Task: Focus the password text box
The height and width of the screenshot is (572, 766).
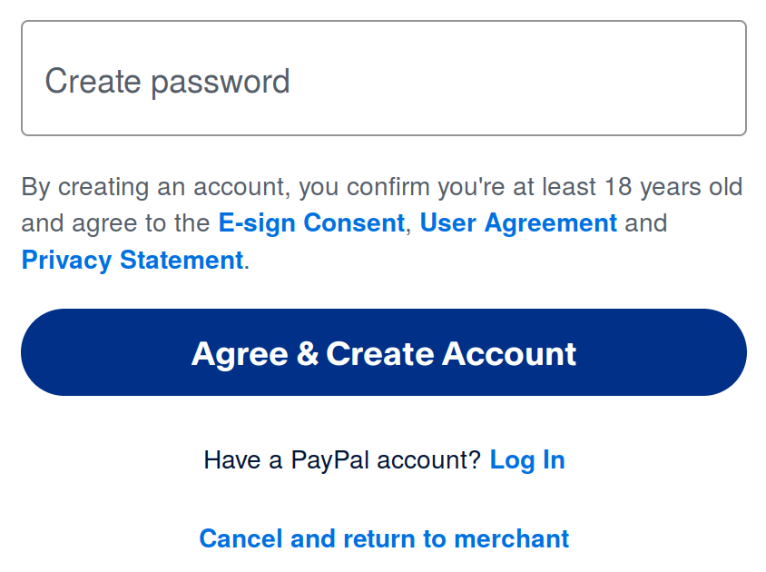Action: click(383, 79)
